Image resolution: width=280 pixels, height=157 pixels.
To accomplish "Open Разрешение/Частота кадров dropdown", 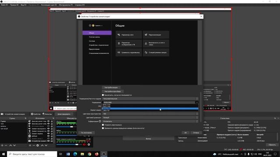I will (x=150, y=99).
